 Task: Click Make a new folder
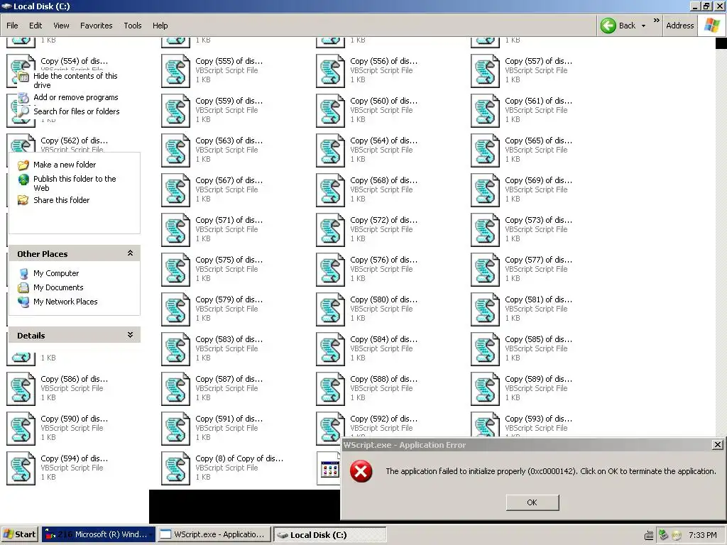[x=65, y=165]
